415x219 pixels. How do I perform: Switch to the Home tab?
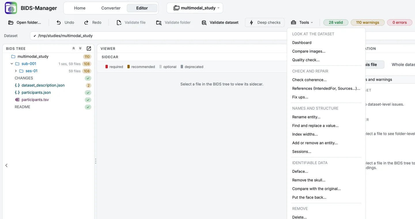[80, 8]
